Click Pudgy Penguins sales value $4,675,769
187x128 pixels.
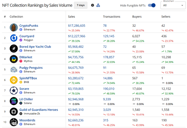tap(76, 68)
